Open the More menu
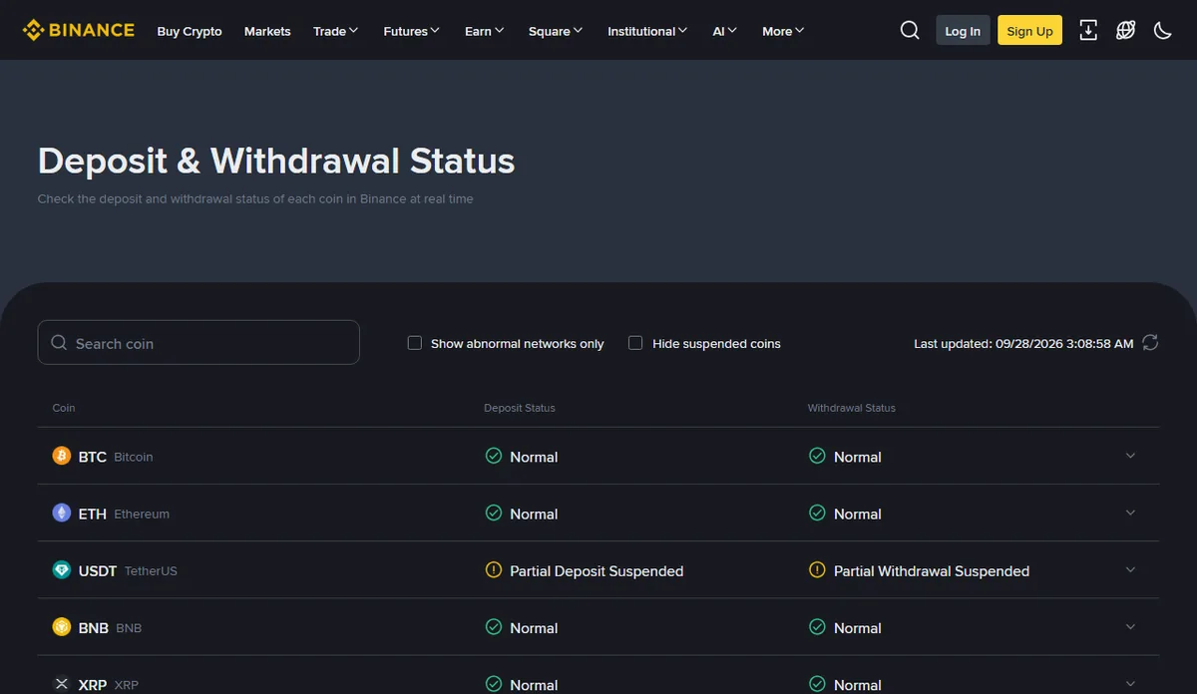1197x694 pixels. (783, 31)
